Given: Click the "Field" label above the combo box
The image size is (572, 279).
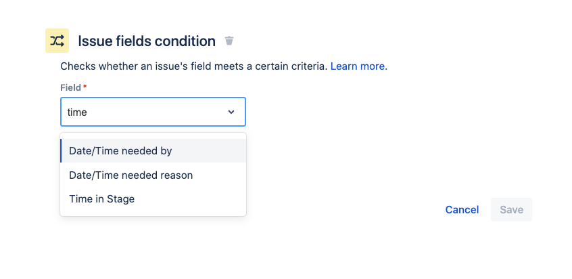Looking at the screenshot, I should [x=70, y=88].
